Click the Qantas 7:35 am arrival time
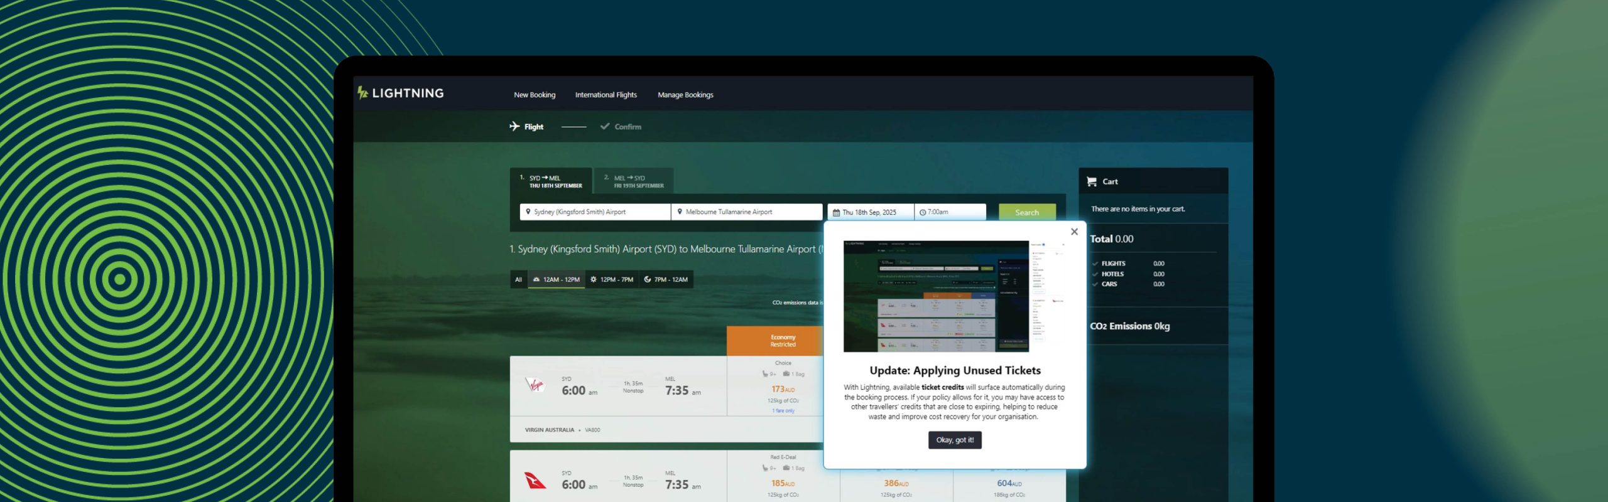The image size is (1608, 502). point(683,484)
